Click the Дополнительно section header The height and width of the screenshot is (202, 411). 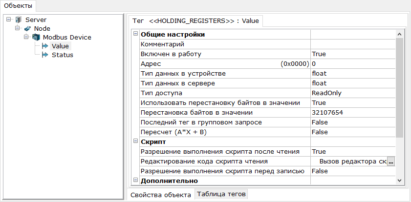169,181
